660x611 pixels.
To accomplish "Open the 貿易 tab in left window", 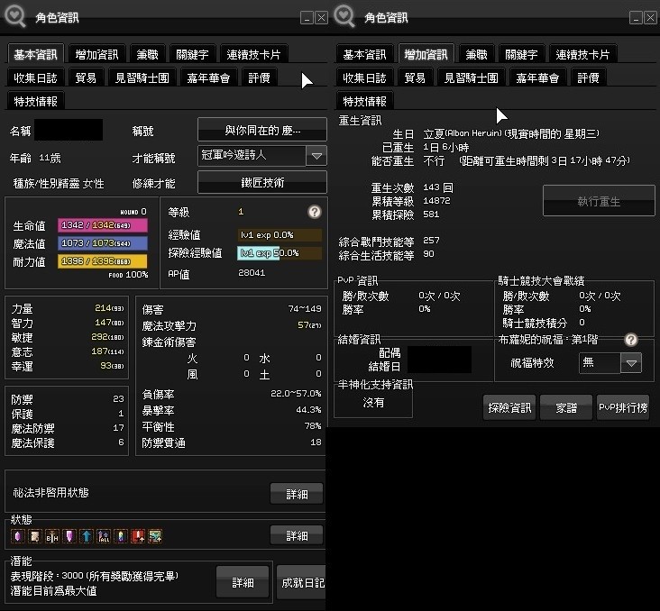I will 86,78.
